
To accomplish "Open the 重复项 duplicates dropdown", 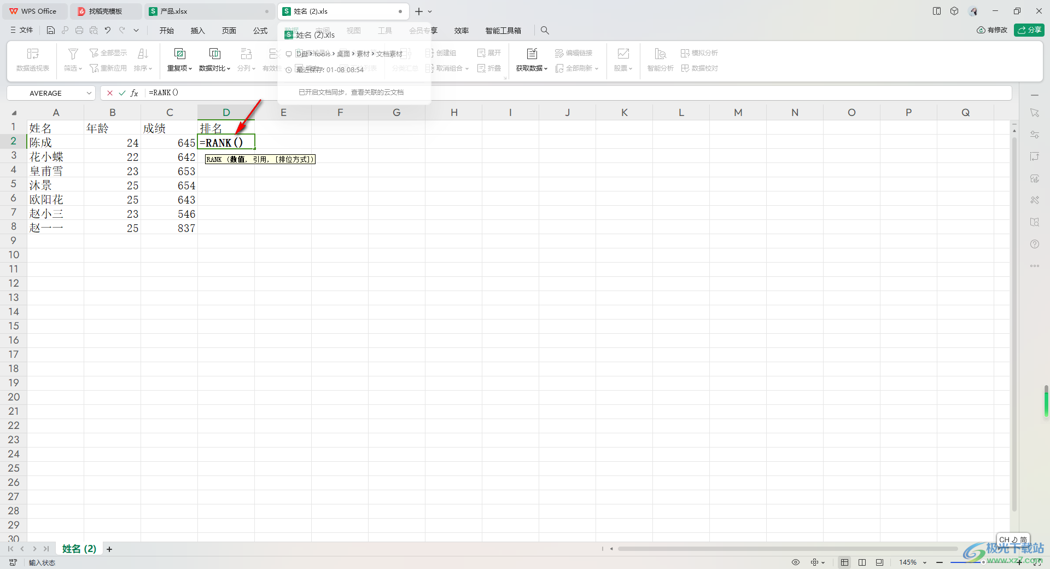I will coord(179,60).
